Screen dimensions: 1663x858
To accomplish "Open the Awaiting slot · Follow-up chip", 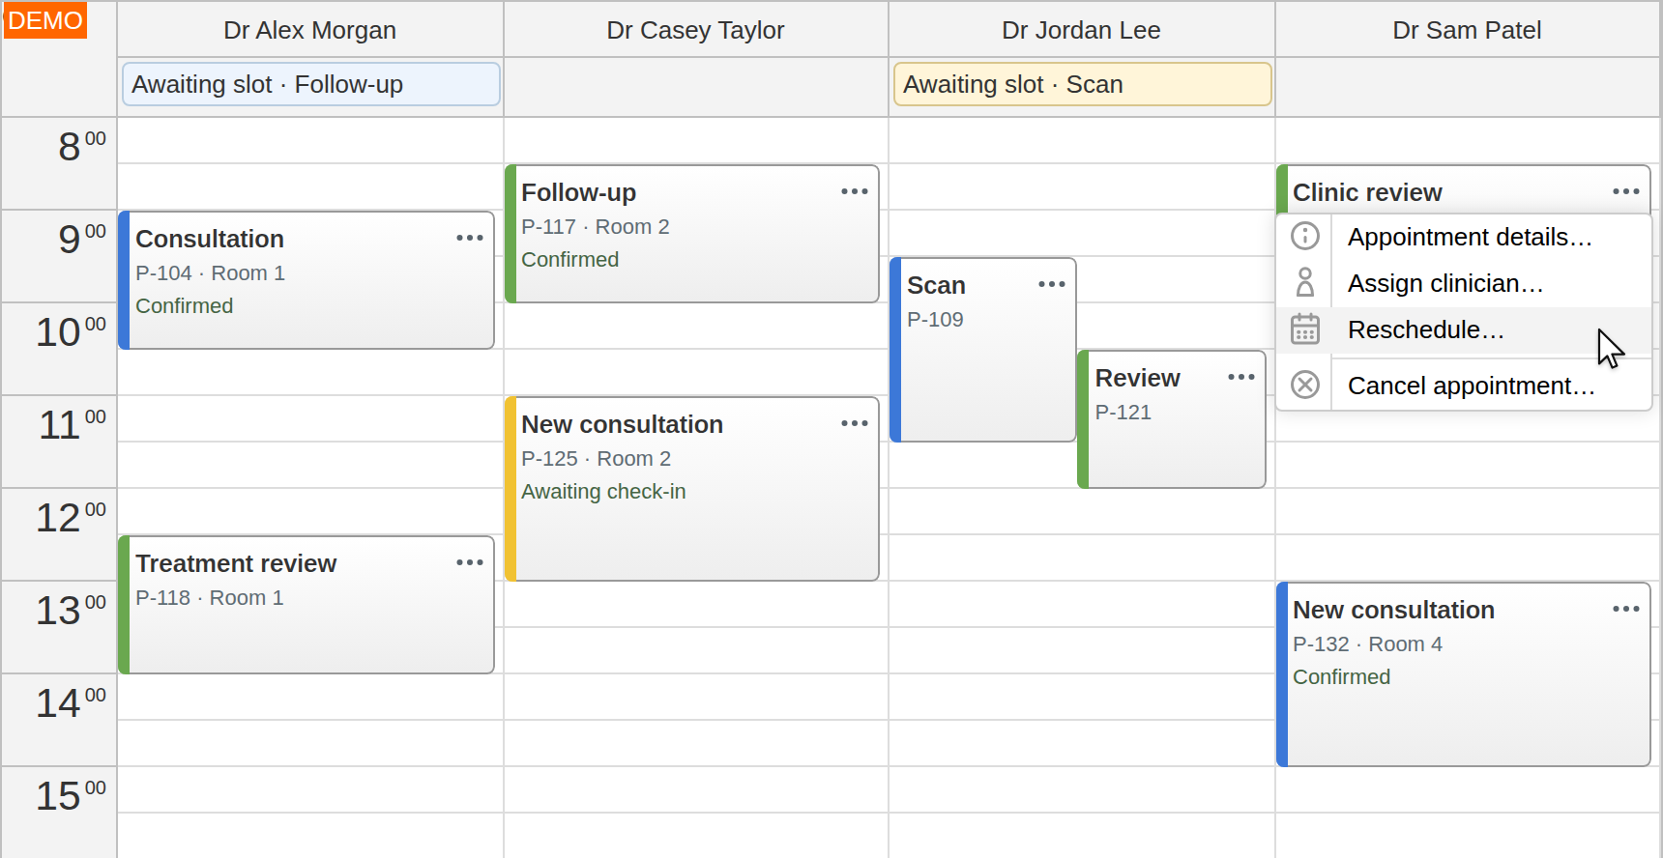I will click(x=311, y=84).
